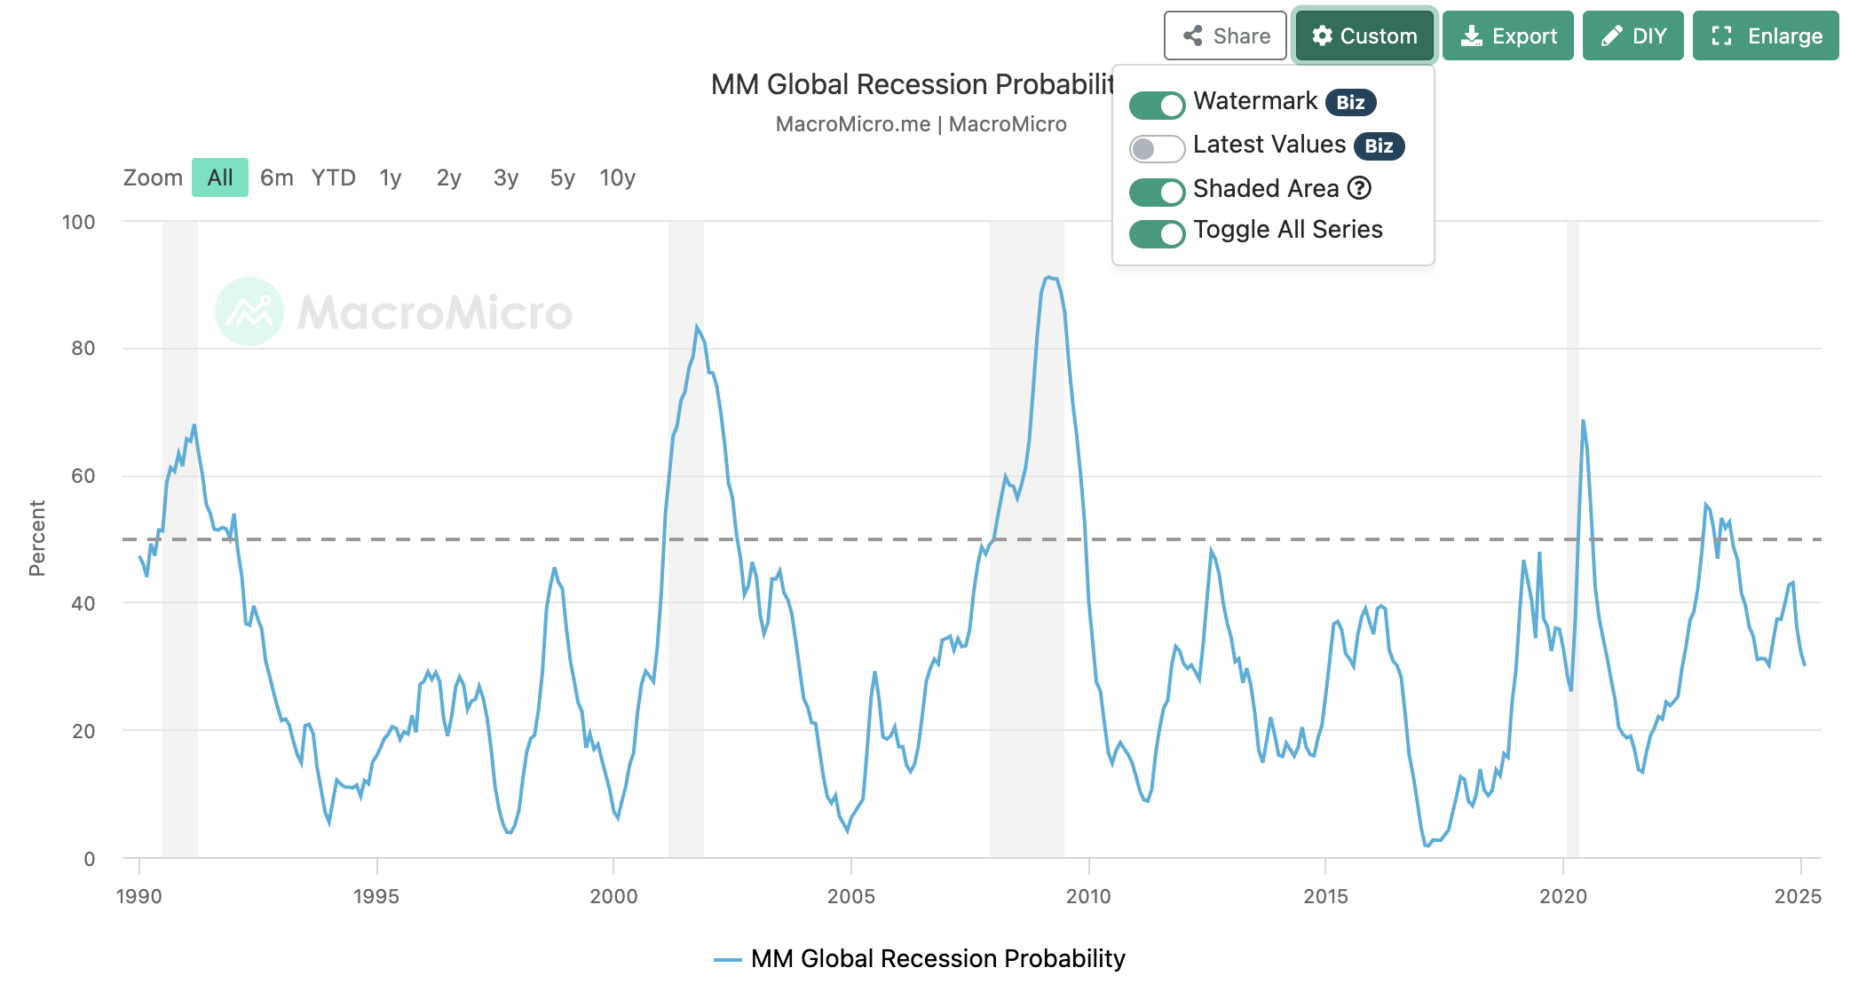The height and width of the screenshot is (999, 1850).
Task: Click the download icon on Export
Action: pos(1472,35)
